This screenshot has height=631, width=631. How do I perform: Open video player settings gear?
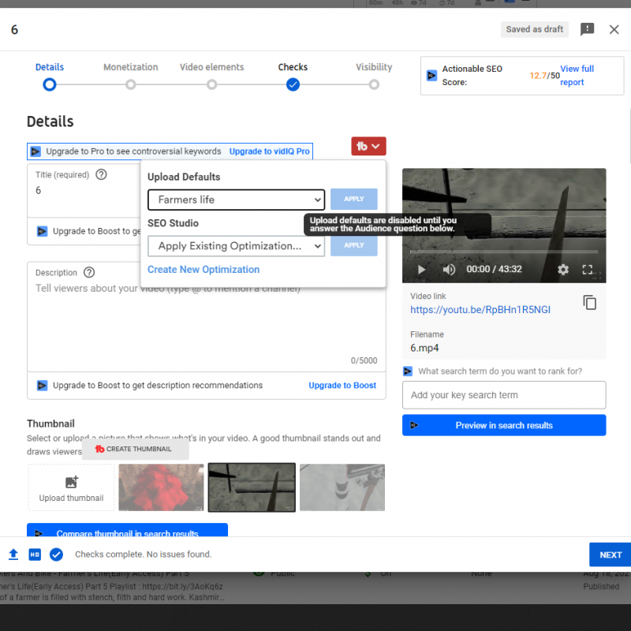click(x=563, y=270)
